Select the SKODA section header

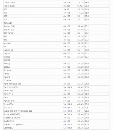(56, 60)
